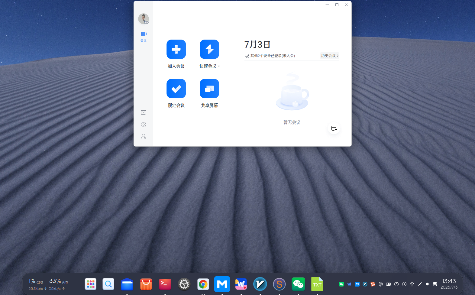Expand the tray arrow circle icon

404,284
